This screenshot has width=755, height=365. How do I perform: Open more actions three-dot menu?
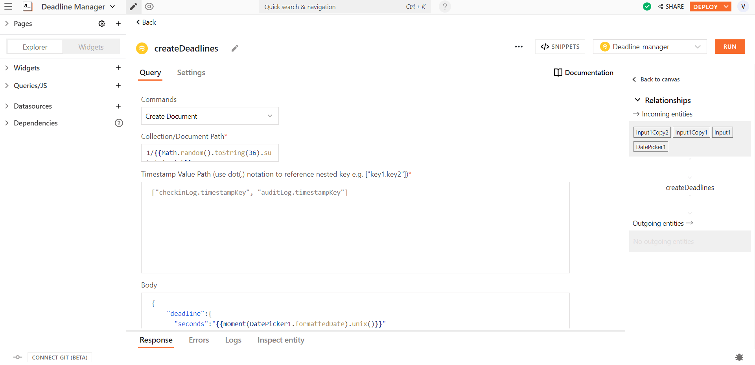coord(519,47)
